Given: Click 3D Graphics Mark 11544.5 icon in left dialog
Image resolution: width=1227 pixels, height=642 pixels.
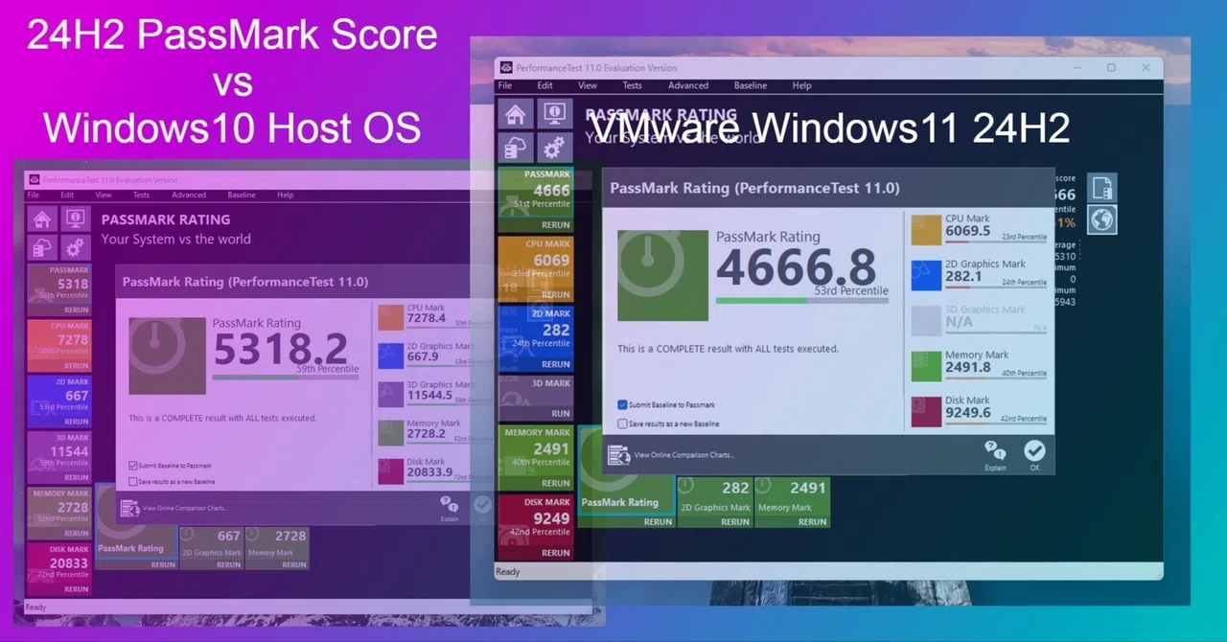Looking at the screenshot, I should point(390,394).
